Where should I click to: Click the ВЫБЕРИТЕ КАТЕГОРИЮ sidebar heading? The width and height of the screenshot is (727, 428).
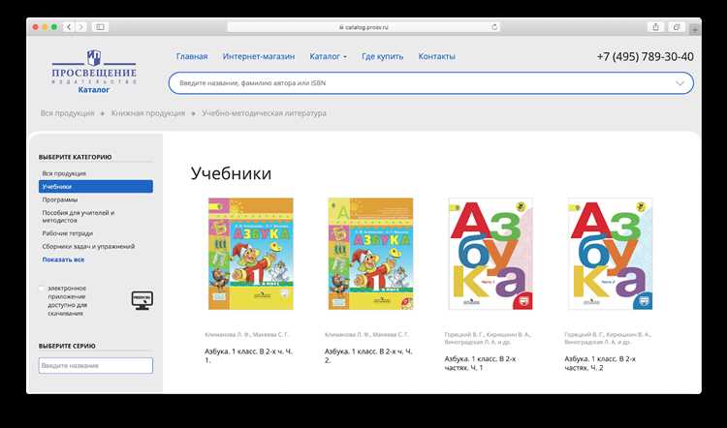pyautogui.click(x=75, y=157)
